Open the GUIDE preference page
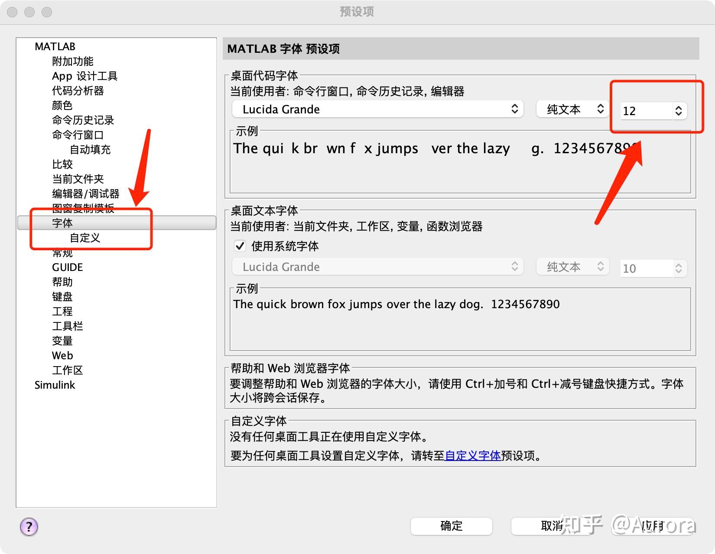The height and width of the screenshot is (554, 715). point(67,267)
